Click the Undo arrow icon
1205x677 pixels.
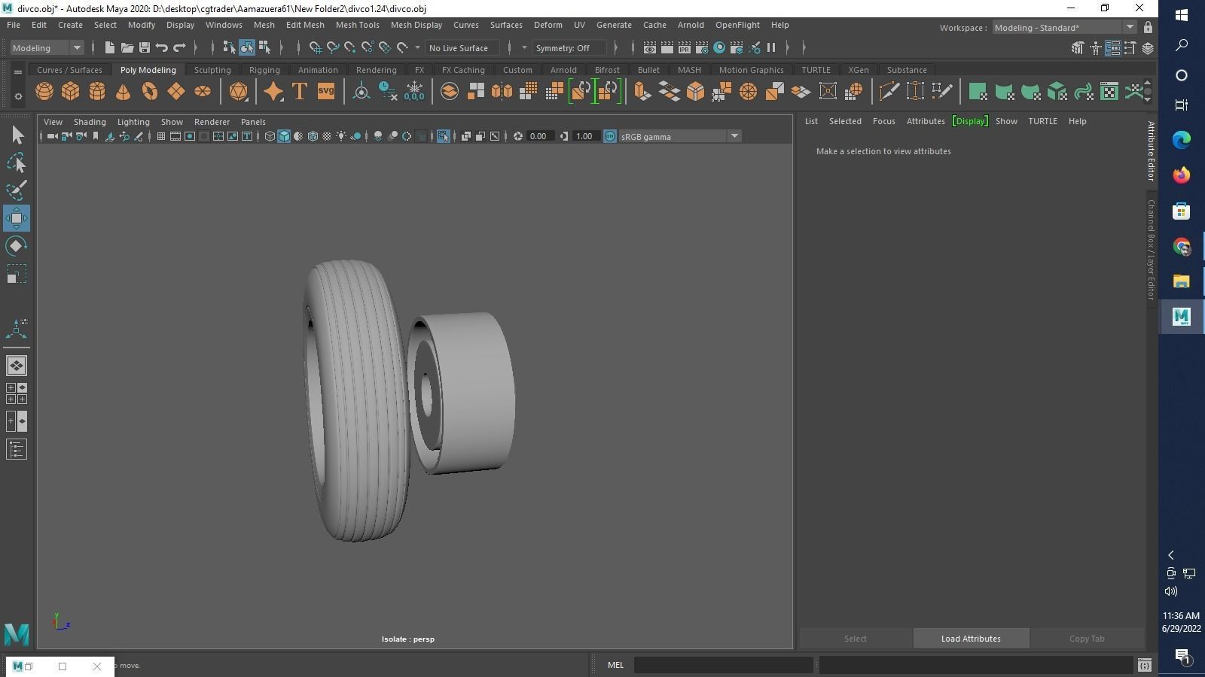(162, 48)
